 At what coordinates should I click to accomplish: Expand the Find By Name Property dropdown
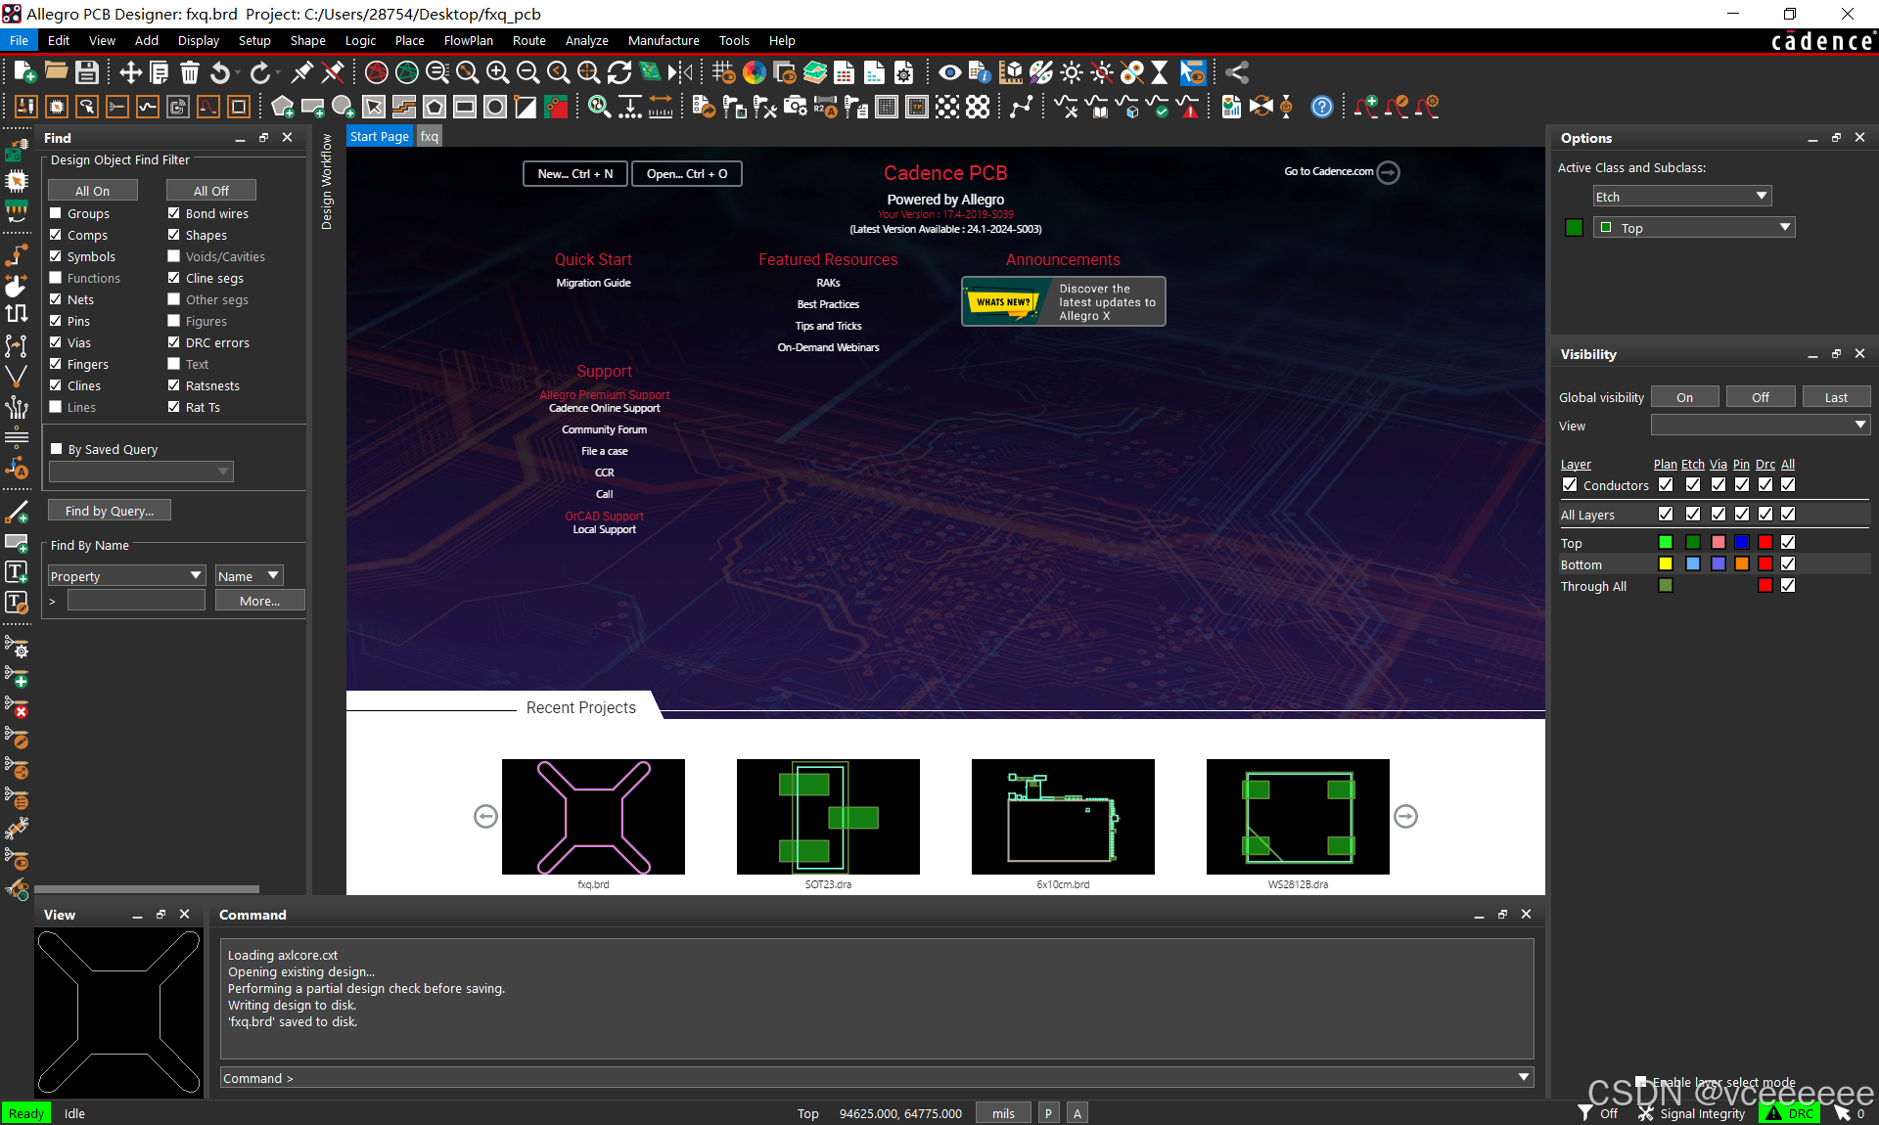pos(195,575)
